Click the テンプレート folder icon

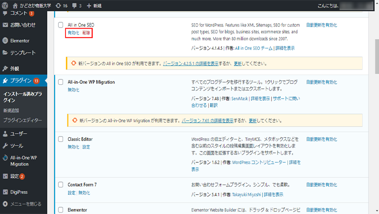5,53
